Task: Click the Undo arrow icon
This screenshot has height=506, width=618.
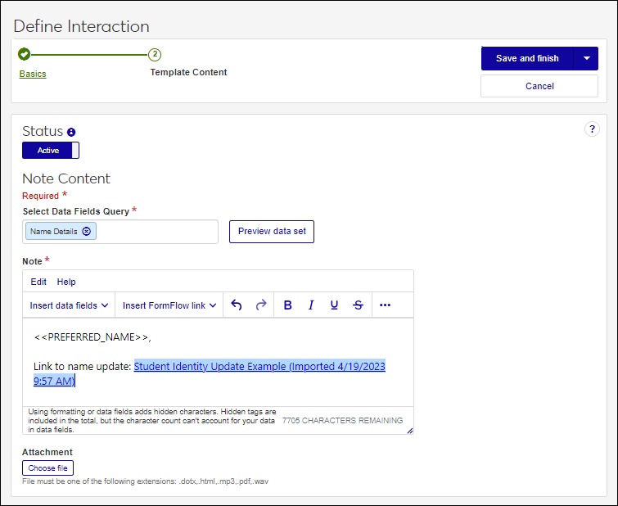Action: coord(237,305)
